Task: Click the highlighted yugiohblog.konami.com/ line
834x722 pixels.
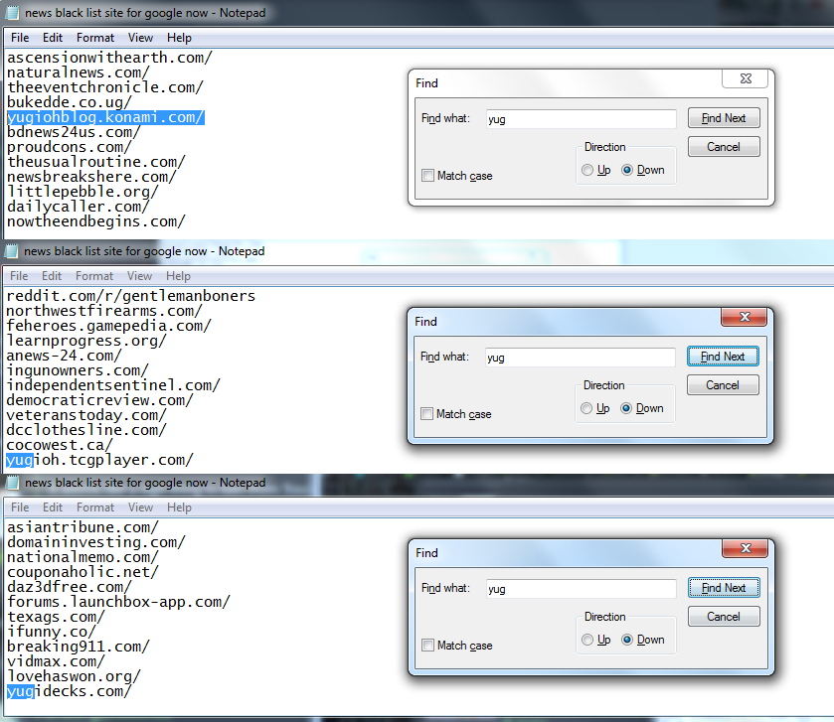Action: [x=105, y=117]
